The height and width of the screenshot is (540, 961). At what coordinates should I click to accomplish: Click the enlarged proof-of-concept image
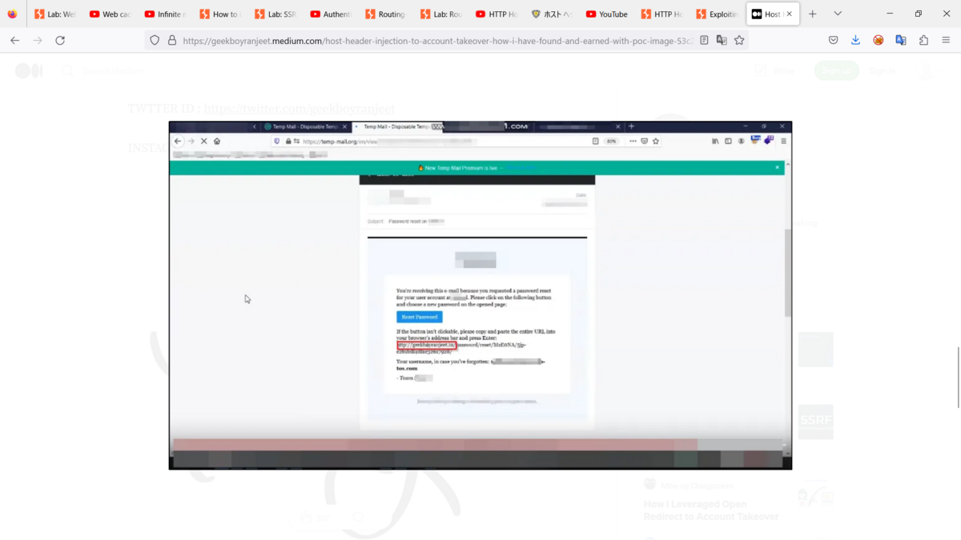tap(480, 295)
